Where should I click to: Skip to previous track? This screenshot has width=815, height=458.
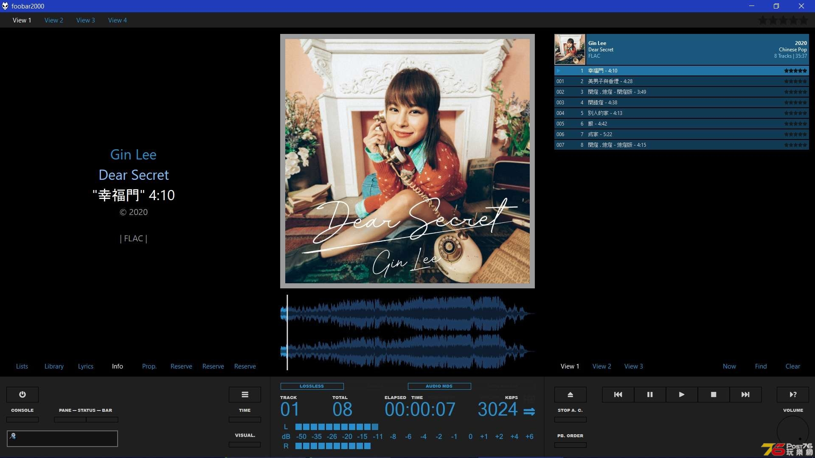[618, 394]
